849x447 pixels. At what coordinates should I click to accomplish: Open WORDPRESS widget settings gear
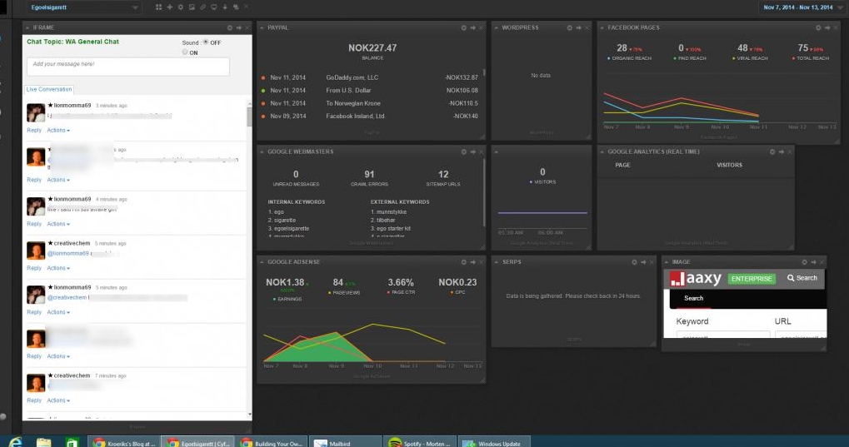pyautogui.click(x=569, y=27)
